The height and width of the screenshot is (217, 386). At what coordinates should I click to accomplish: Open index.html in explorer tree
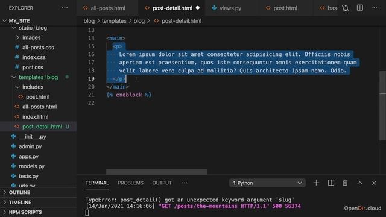(x=36, y=116)
